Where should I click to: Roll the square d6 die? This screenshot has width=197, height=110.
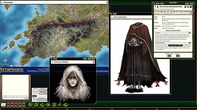click(x=54, y=105)
